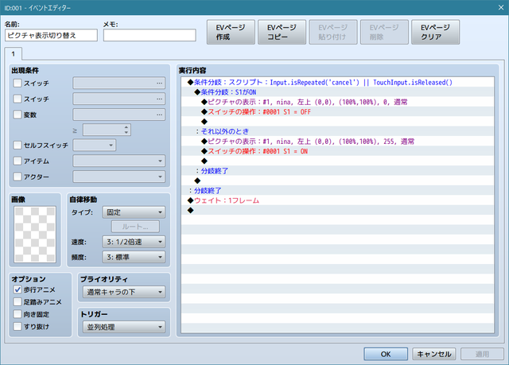The image size is (509, 365).
Task: Click EVページクリア button
Action: tap(435, 32)
